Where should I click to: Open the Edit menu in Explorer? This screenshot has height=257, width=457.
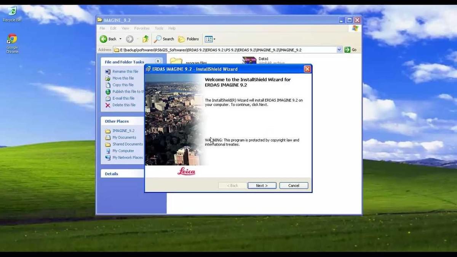pyautogui.click(x=113, y=28)
